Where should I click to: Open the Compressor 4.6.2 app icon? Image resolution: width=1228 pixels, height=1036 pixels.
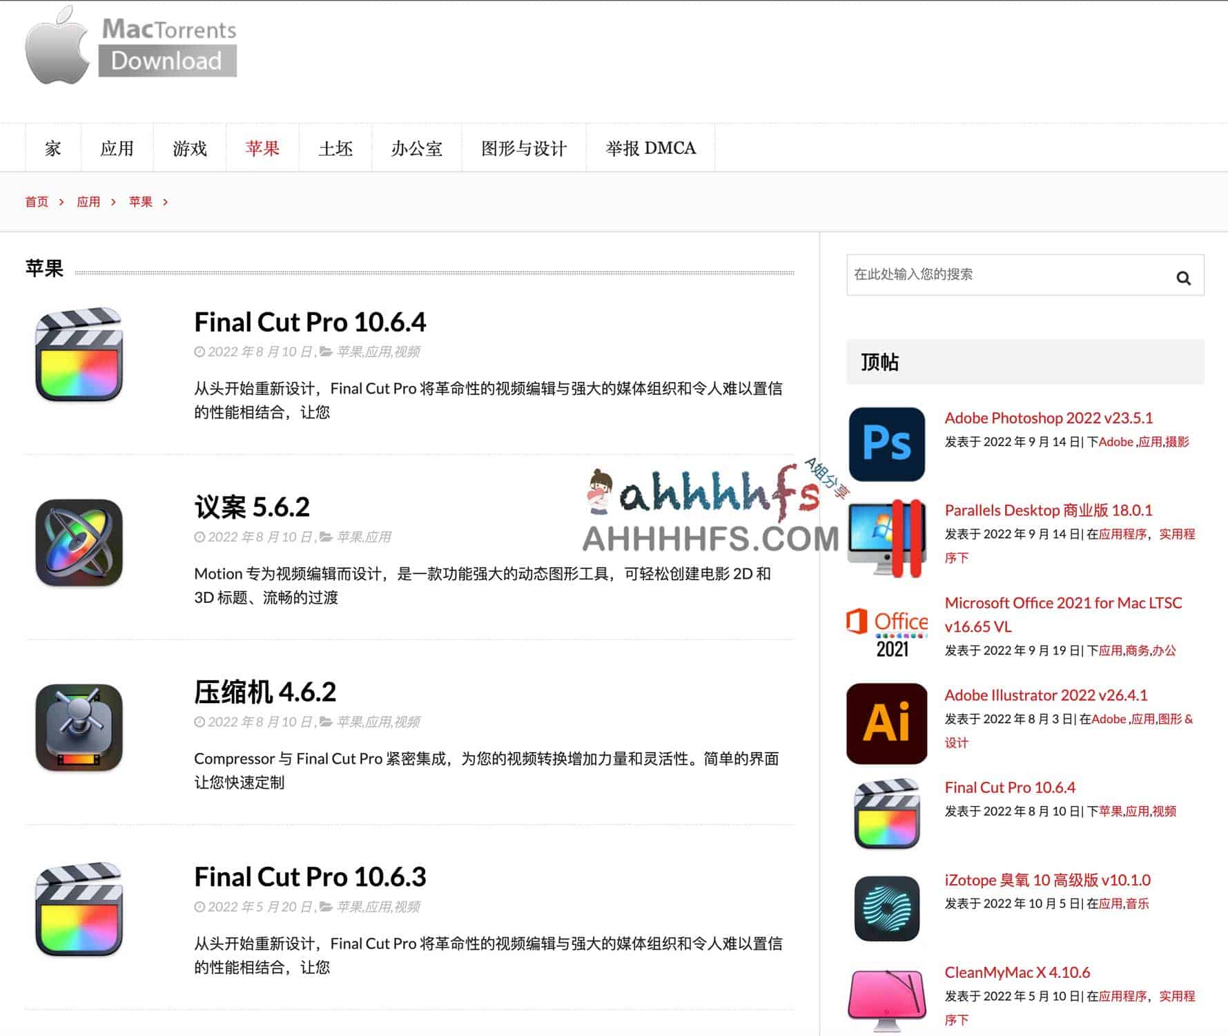79,728
